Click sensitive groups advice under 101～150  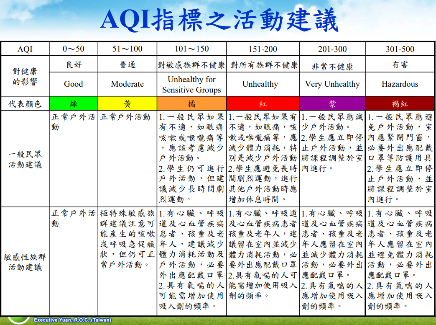191,261
